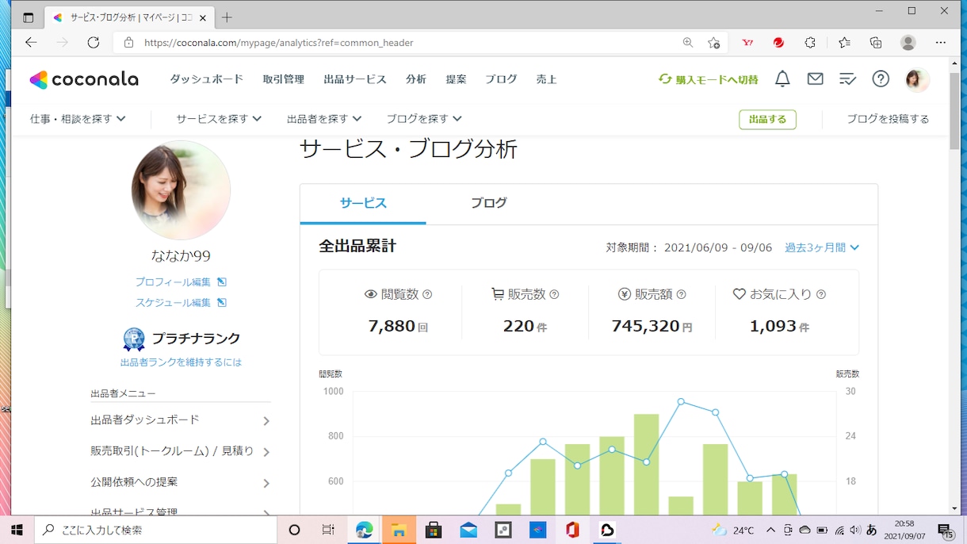967x544 pixels.
Task: Open the notifications bell icon
Action: coord(782,79)
